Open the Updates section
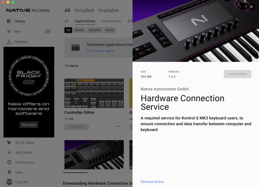 click(20, 42)
